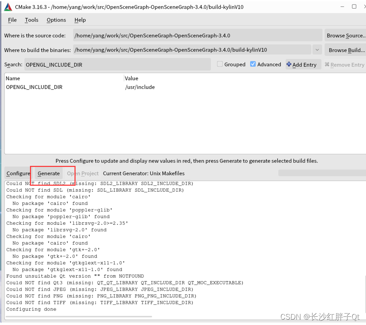Click the plus icon on Add Entry
366x325 pixels.
(289, 64)
